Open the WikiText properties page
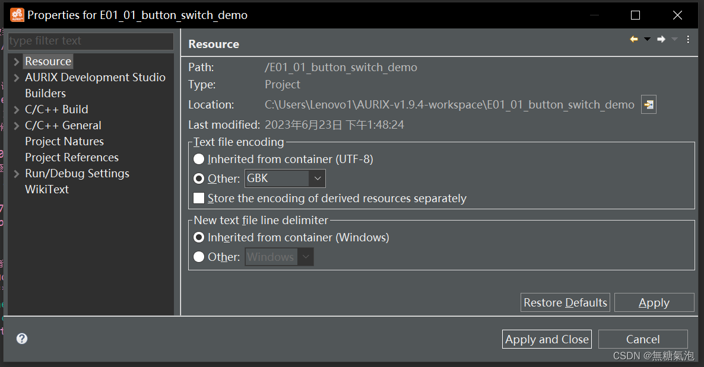Screen dimensions: 704x367 coord(47,189)
